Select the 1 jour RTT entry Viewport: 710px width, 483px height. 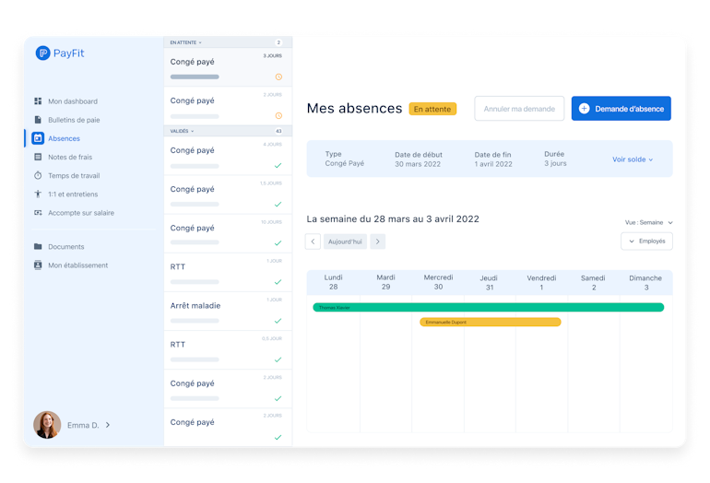228,272
